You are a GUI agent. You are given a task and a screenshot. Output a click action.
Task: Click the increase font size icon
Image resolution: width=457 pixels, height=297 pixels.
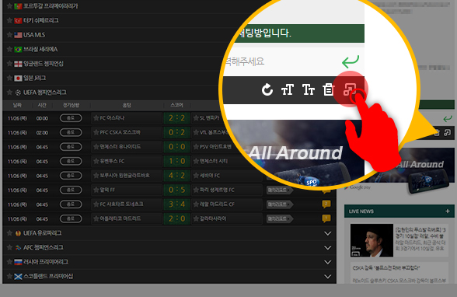[x=287, y=89]
